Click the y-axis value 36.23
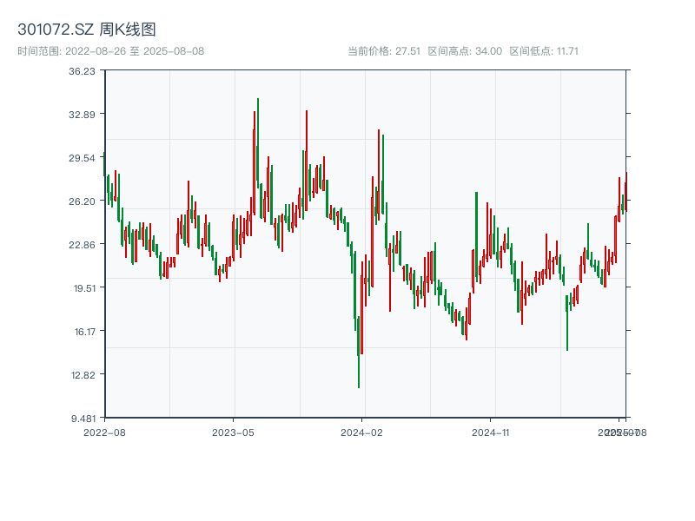695x521 pixels. pyautogui.click(x=82, y=71)
